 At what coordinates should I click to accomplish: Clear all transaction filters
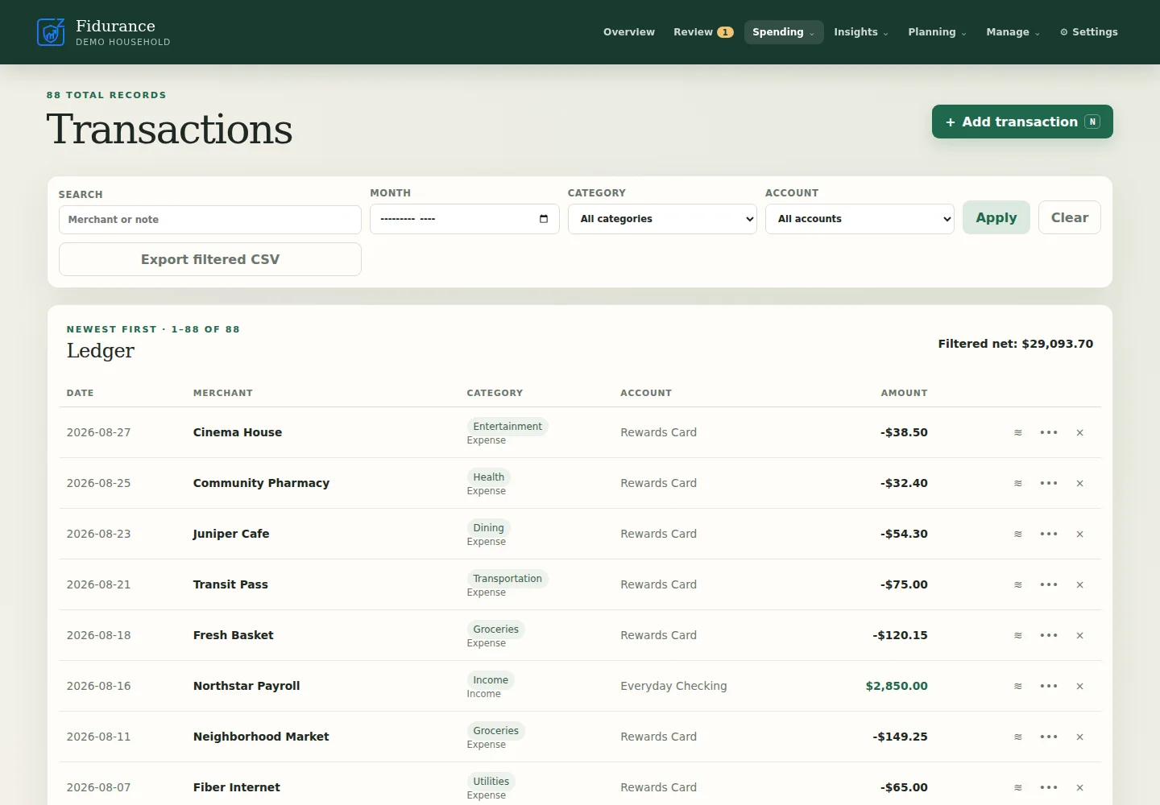tap(1070, 217)
